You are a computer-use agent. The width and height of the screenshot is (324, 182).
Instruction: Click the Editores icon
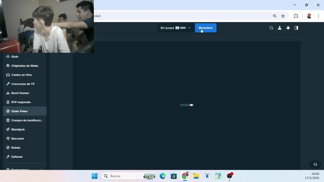click(8, 157)
